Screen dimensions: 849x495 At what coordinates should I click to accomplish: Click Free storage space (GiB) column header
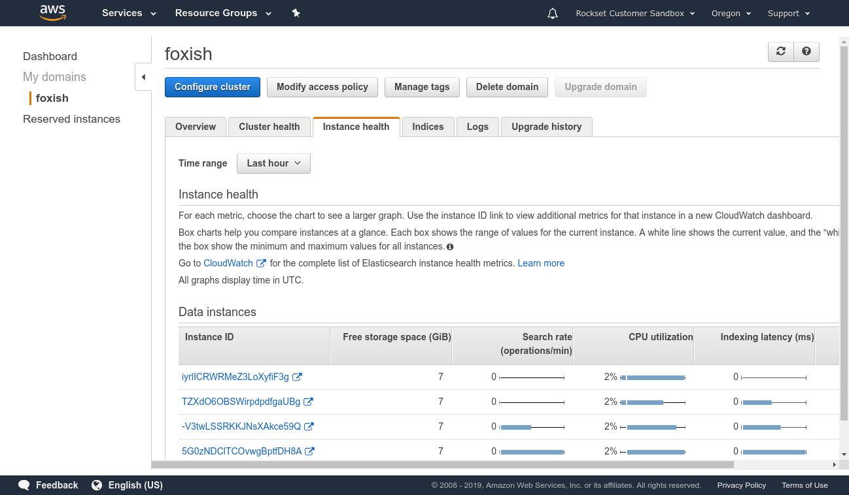pyautogui.click(x=391, y=345)
